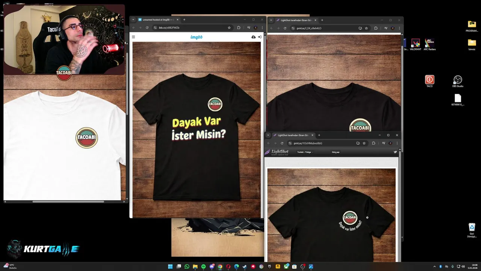The height and width of the screenshot is (271, 481).
Task: Open new tab in imgbb browser window
Action: tap(184, 20)
